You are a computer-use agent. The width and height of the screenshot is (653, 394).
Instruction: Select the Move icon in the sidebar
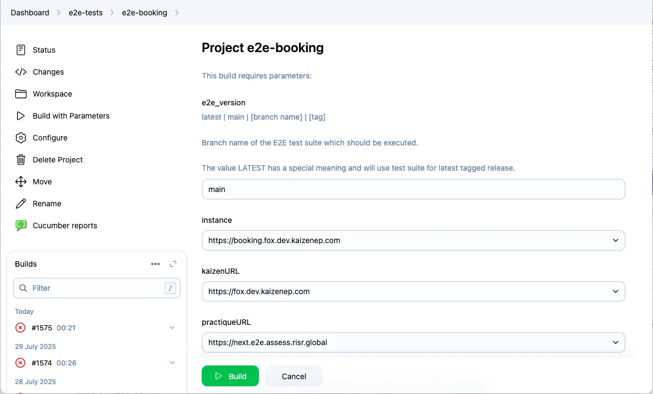point(20,182)
